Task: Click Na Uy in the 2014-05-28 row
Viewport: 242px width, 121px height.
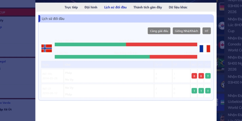Action: click(x=69, y=80)
